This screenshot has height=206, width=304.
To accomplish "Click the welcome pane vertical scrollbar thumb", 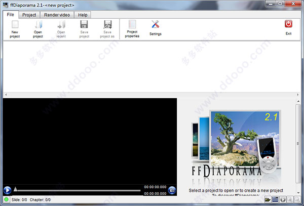I will [298, 143].
